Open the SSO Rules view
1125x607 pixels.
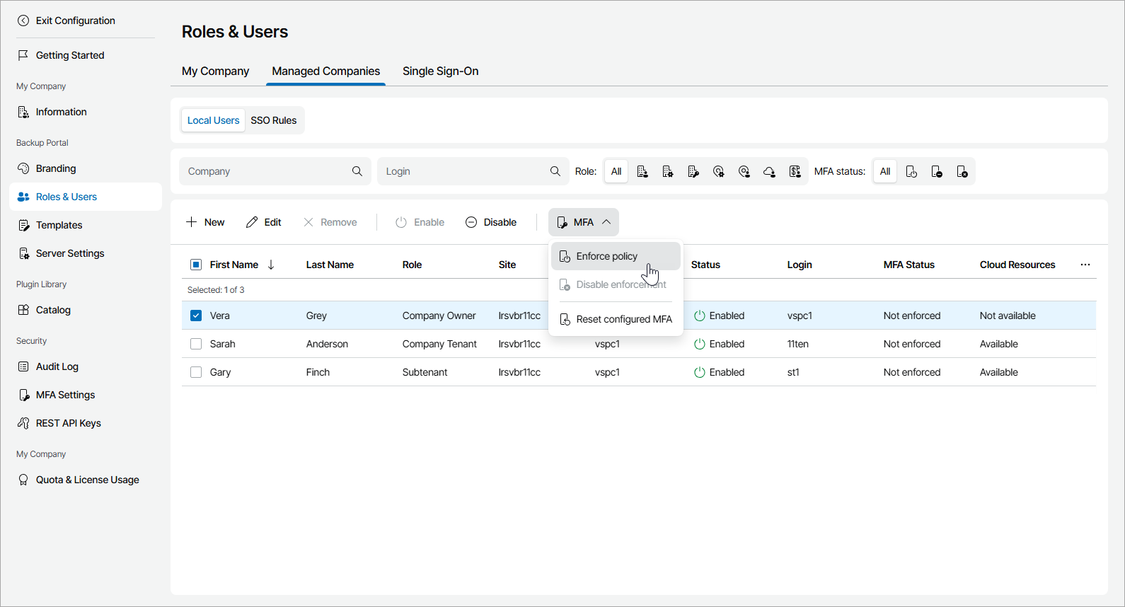tap(274, 120)
